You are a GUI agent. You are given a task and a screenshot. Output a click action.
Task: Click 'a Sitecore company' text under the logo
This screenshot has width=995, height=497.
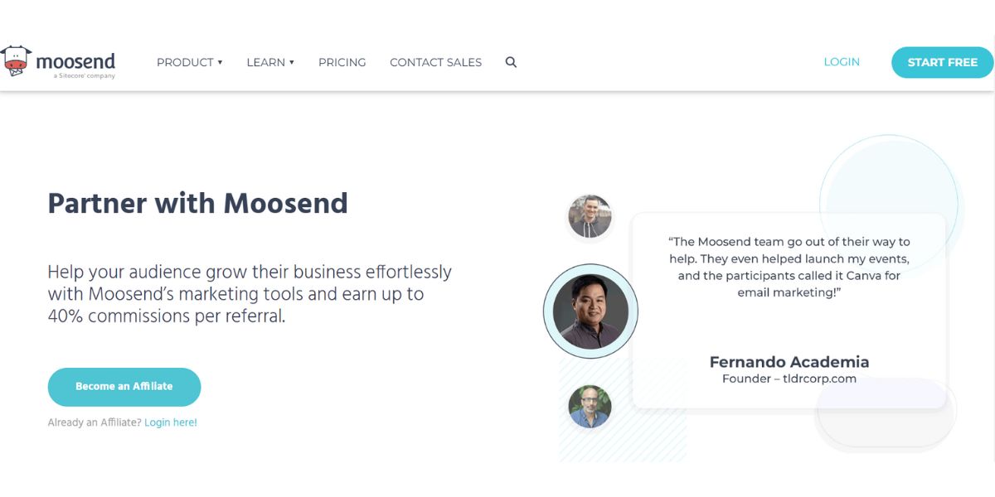pyautogui.click(x=86, y=75)
